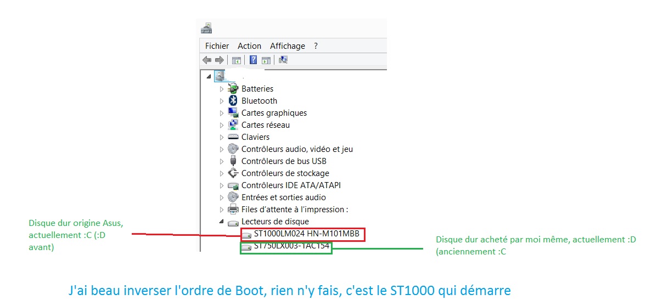Click the show/hide Action pane toolbar icon
The width and height of the screenshot is (652, 300).
pyautogui.click(x=266, y=60)
